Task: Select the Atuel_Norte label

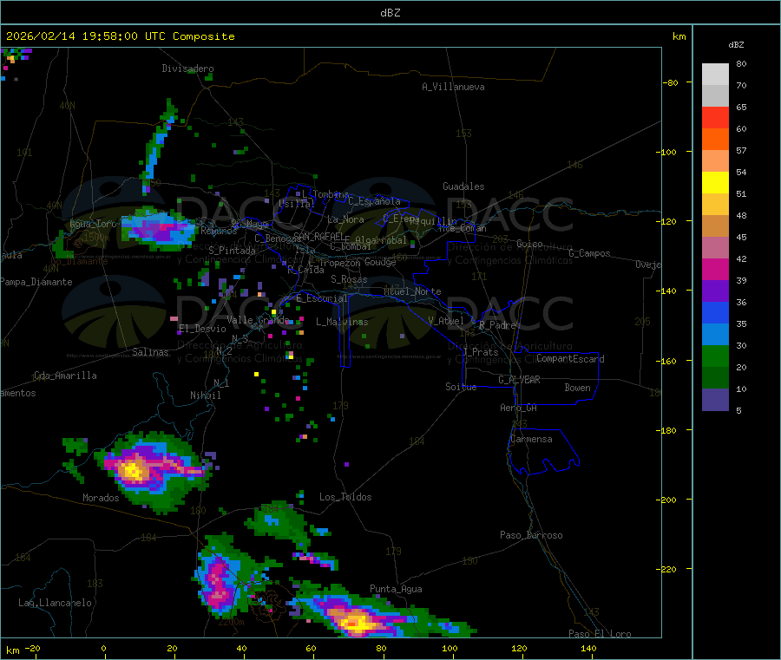Action: tap(412, 291)
